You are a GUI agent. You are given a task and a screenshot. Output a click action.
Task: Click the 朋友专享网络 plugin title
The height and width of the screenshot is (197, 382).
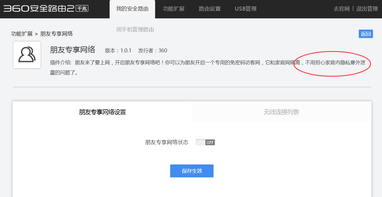pyautogui.click(x=73, y=50)
